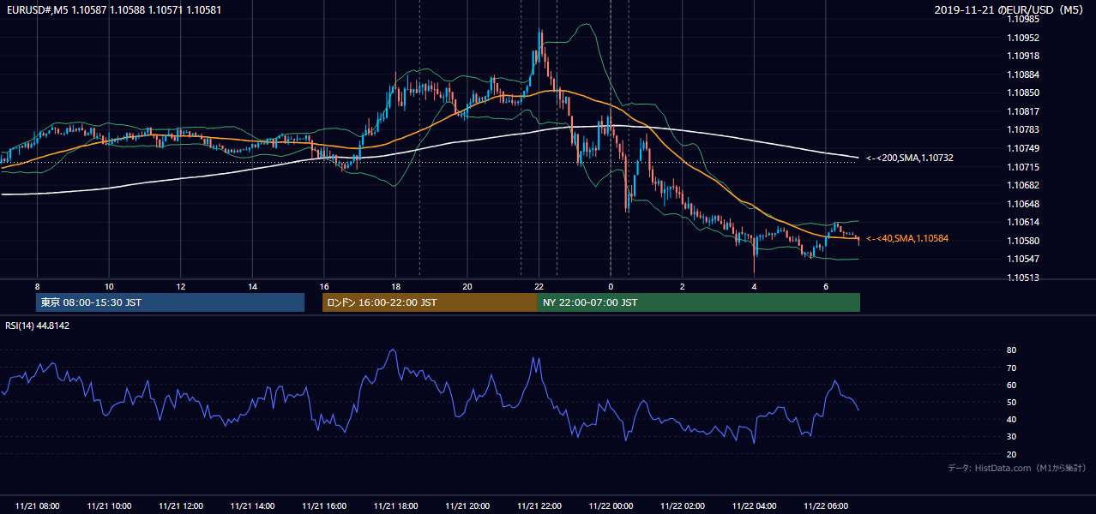Click price level 1.10648 on the price axis
This screenshot has width=1096, height=514.
click(x=1022, y=204)
